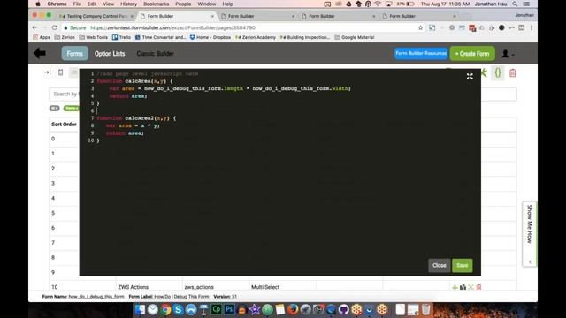Open Time Converter bookmark

[x=160, y=37]
